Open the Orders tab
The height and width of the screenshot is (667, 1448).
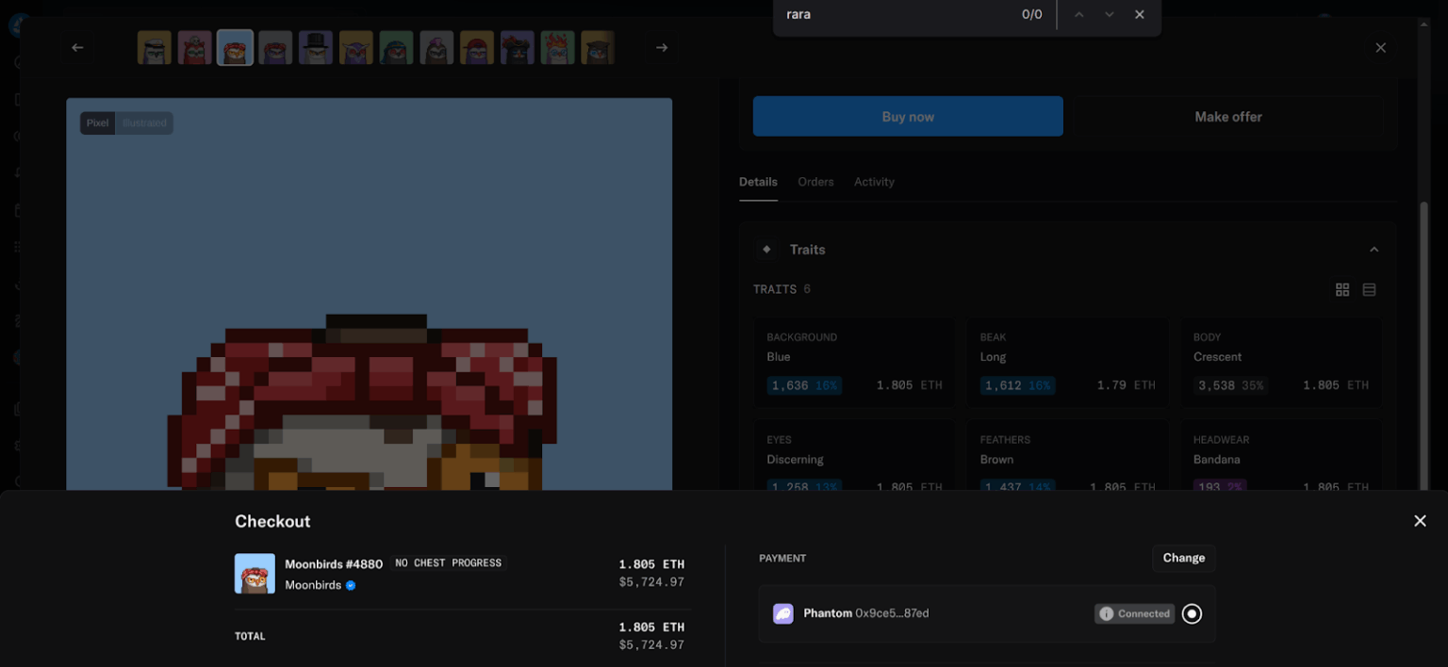pyautogui.click(x=815, y=182)
